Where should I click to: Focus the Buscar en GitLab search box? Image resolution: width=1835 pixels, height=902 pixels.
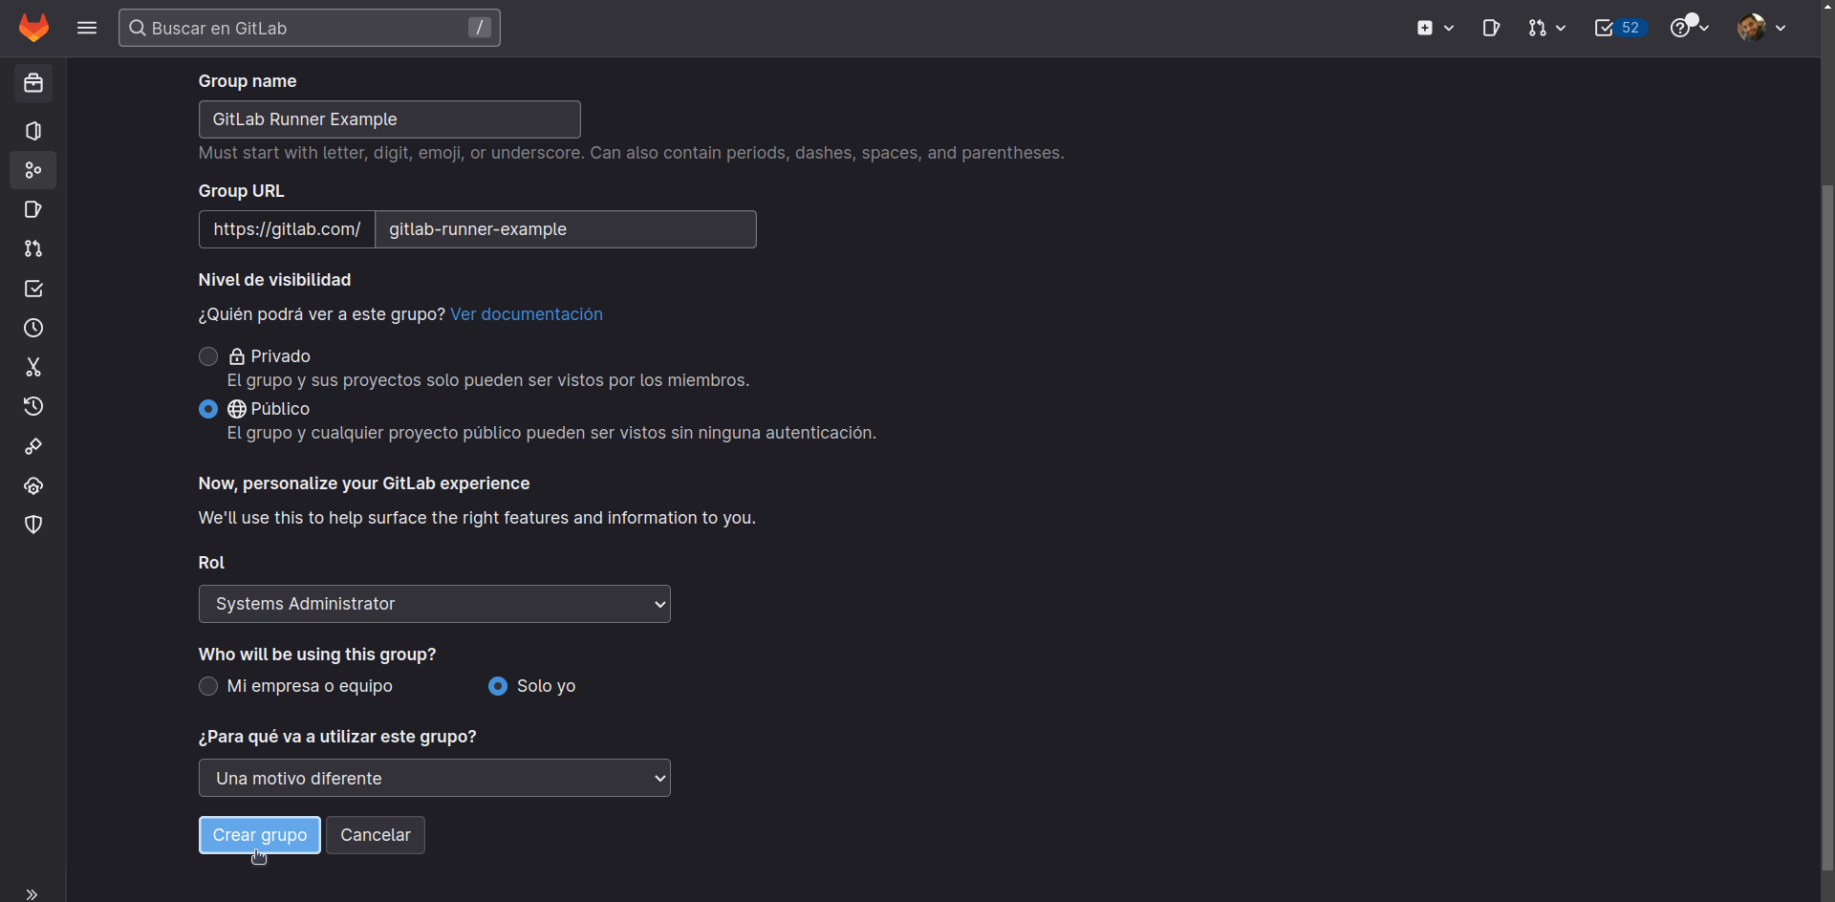pyautogui.click(x=310, y=28)
